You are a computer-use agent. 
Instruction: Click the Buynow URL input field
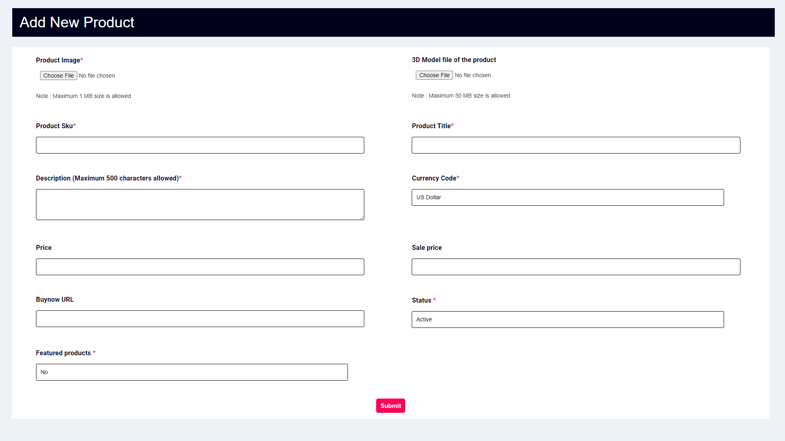200,319
